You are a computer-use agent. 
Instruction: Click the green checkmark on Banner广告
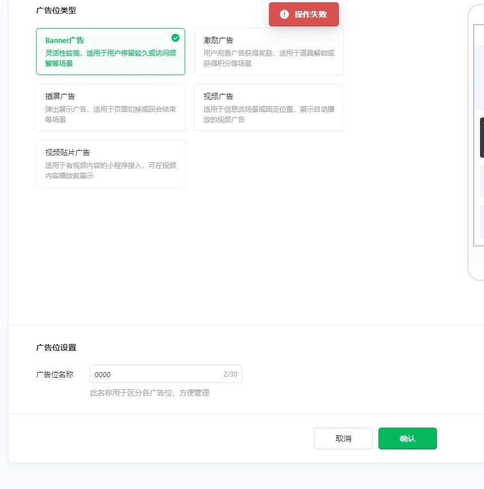[x=175, y=38]
